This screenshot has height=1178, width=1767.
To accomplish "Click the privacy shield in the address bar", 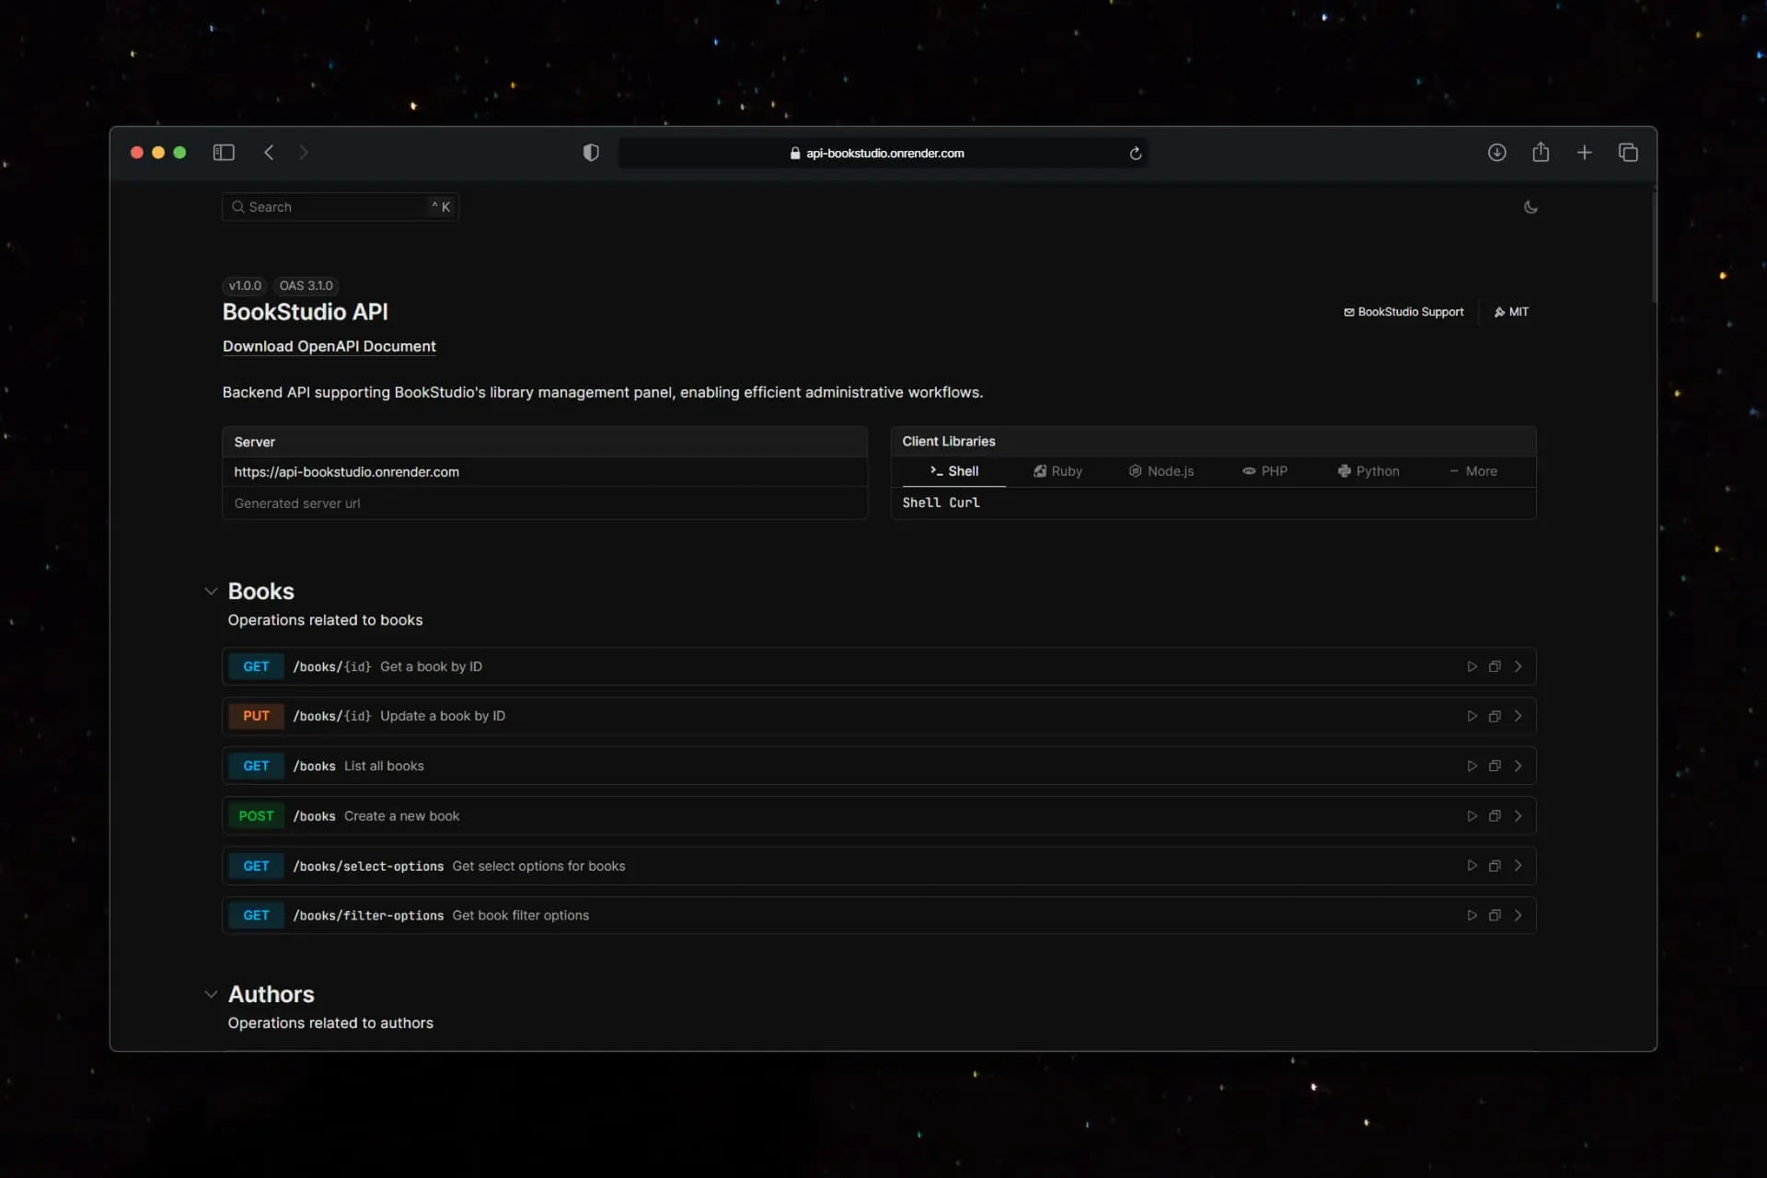I will (591, 152).
